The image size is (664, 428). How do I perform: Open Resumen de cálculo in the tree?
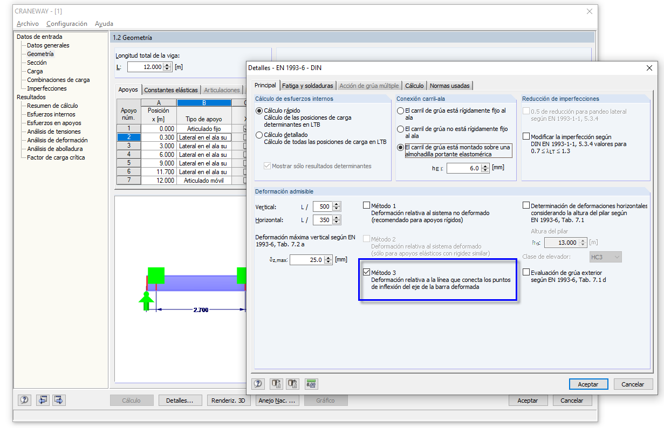click(x=52, y=106)
